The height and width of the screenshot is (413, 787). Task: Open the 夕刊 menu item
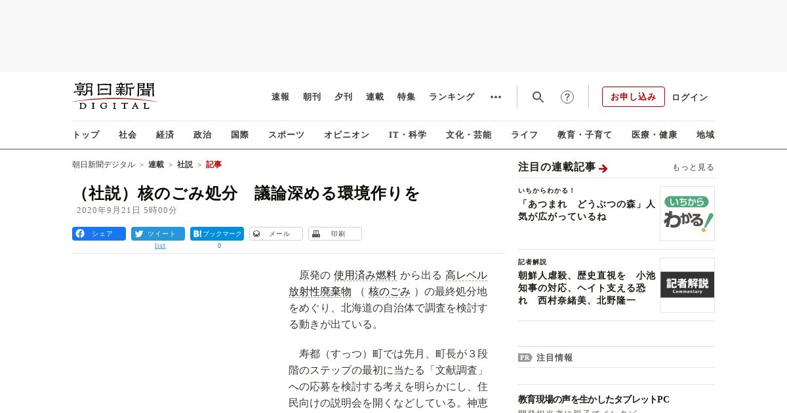pos(344,97)
